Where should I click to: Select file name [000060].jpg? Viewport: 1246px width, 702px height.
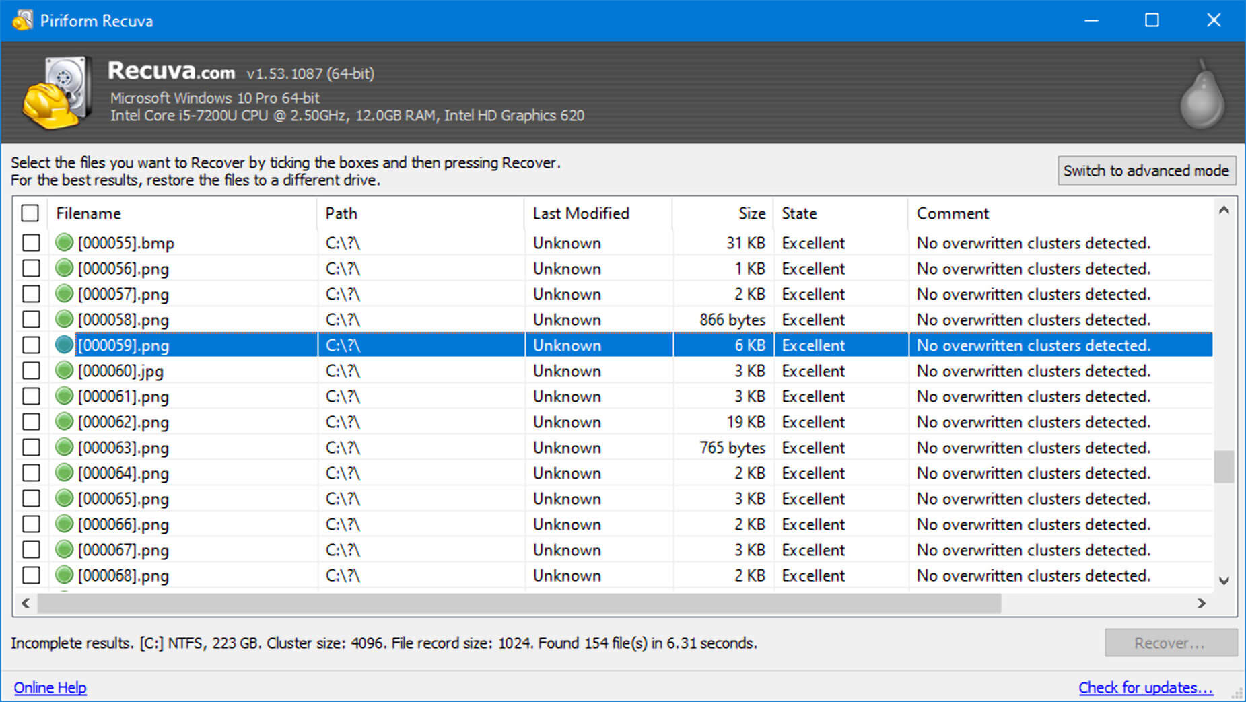tap(120, 371)
